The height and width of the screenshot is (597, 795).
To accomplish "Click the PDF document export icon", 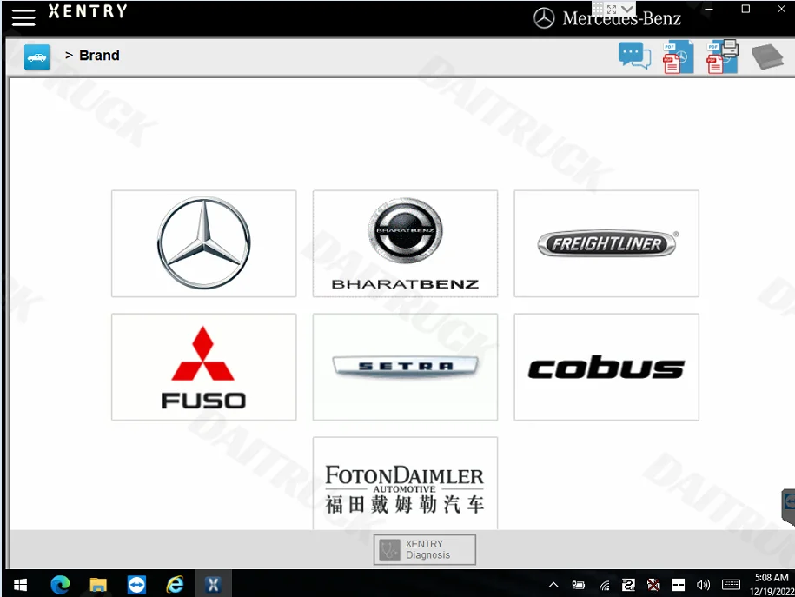I will 678,56.
